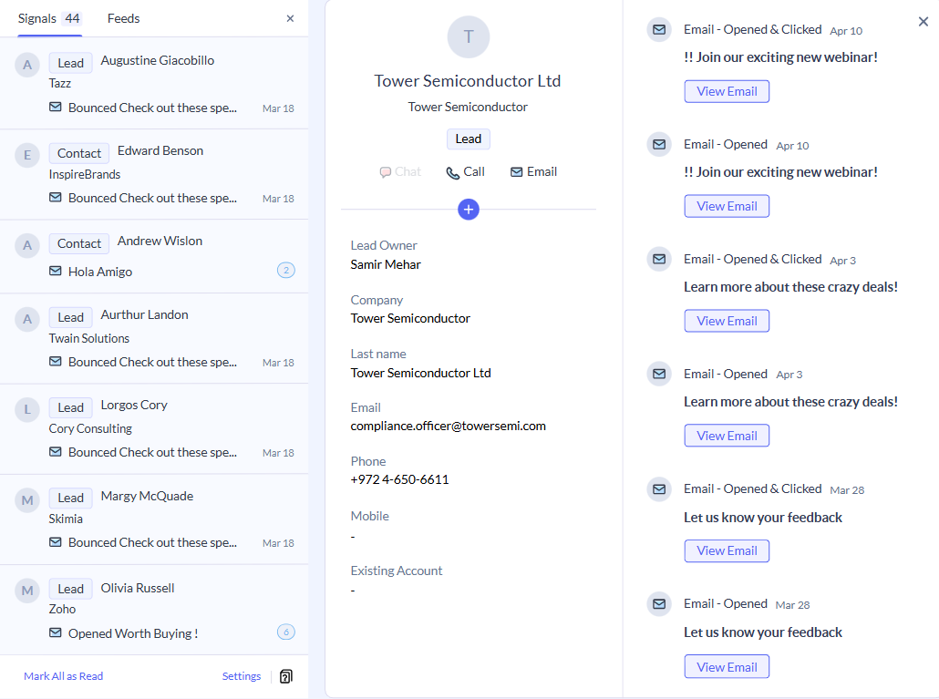Image resolution: width=939 pixels, height=699 pixels.
Task: View Email for Apr 10 Opened & Clicked
Action: (727, 91)
